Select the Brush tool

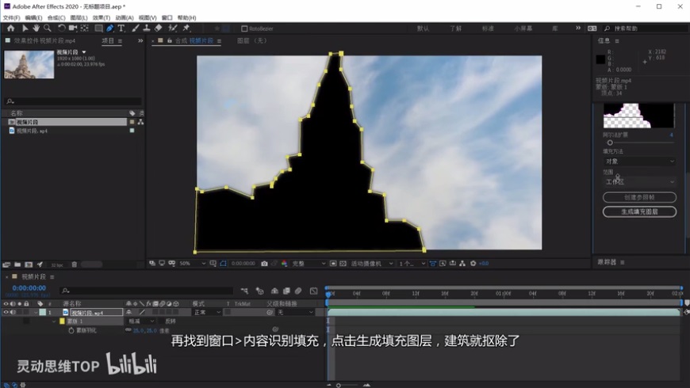pyautogui.click(x=136, y=29)
